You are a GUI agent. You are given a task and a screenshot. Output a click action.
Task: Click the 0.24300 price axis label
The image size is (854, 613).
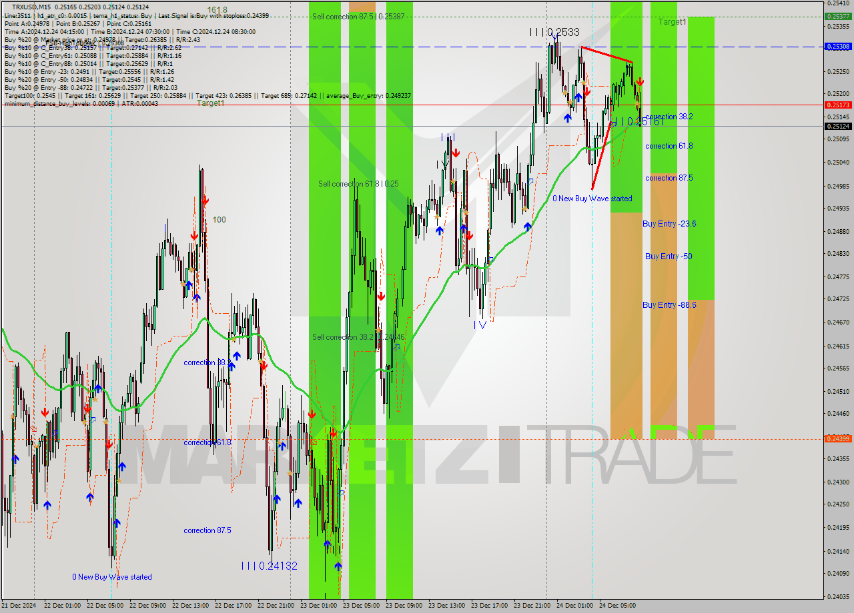pos(838,482)
